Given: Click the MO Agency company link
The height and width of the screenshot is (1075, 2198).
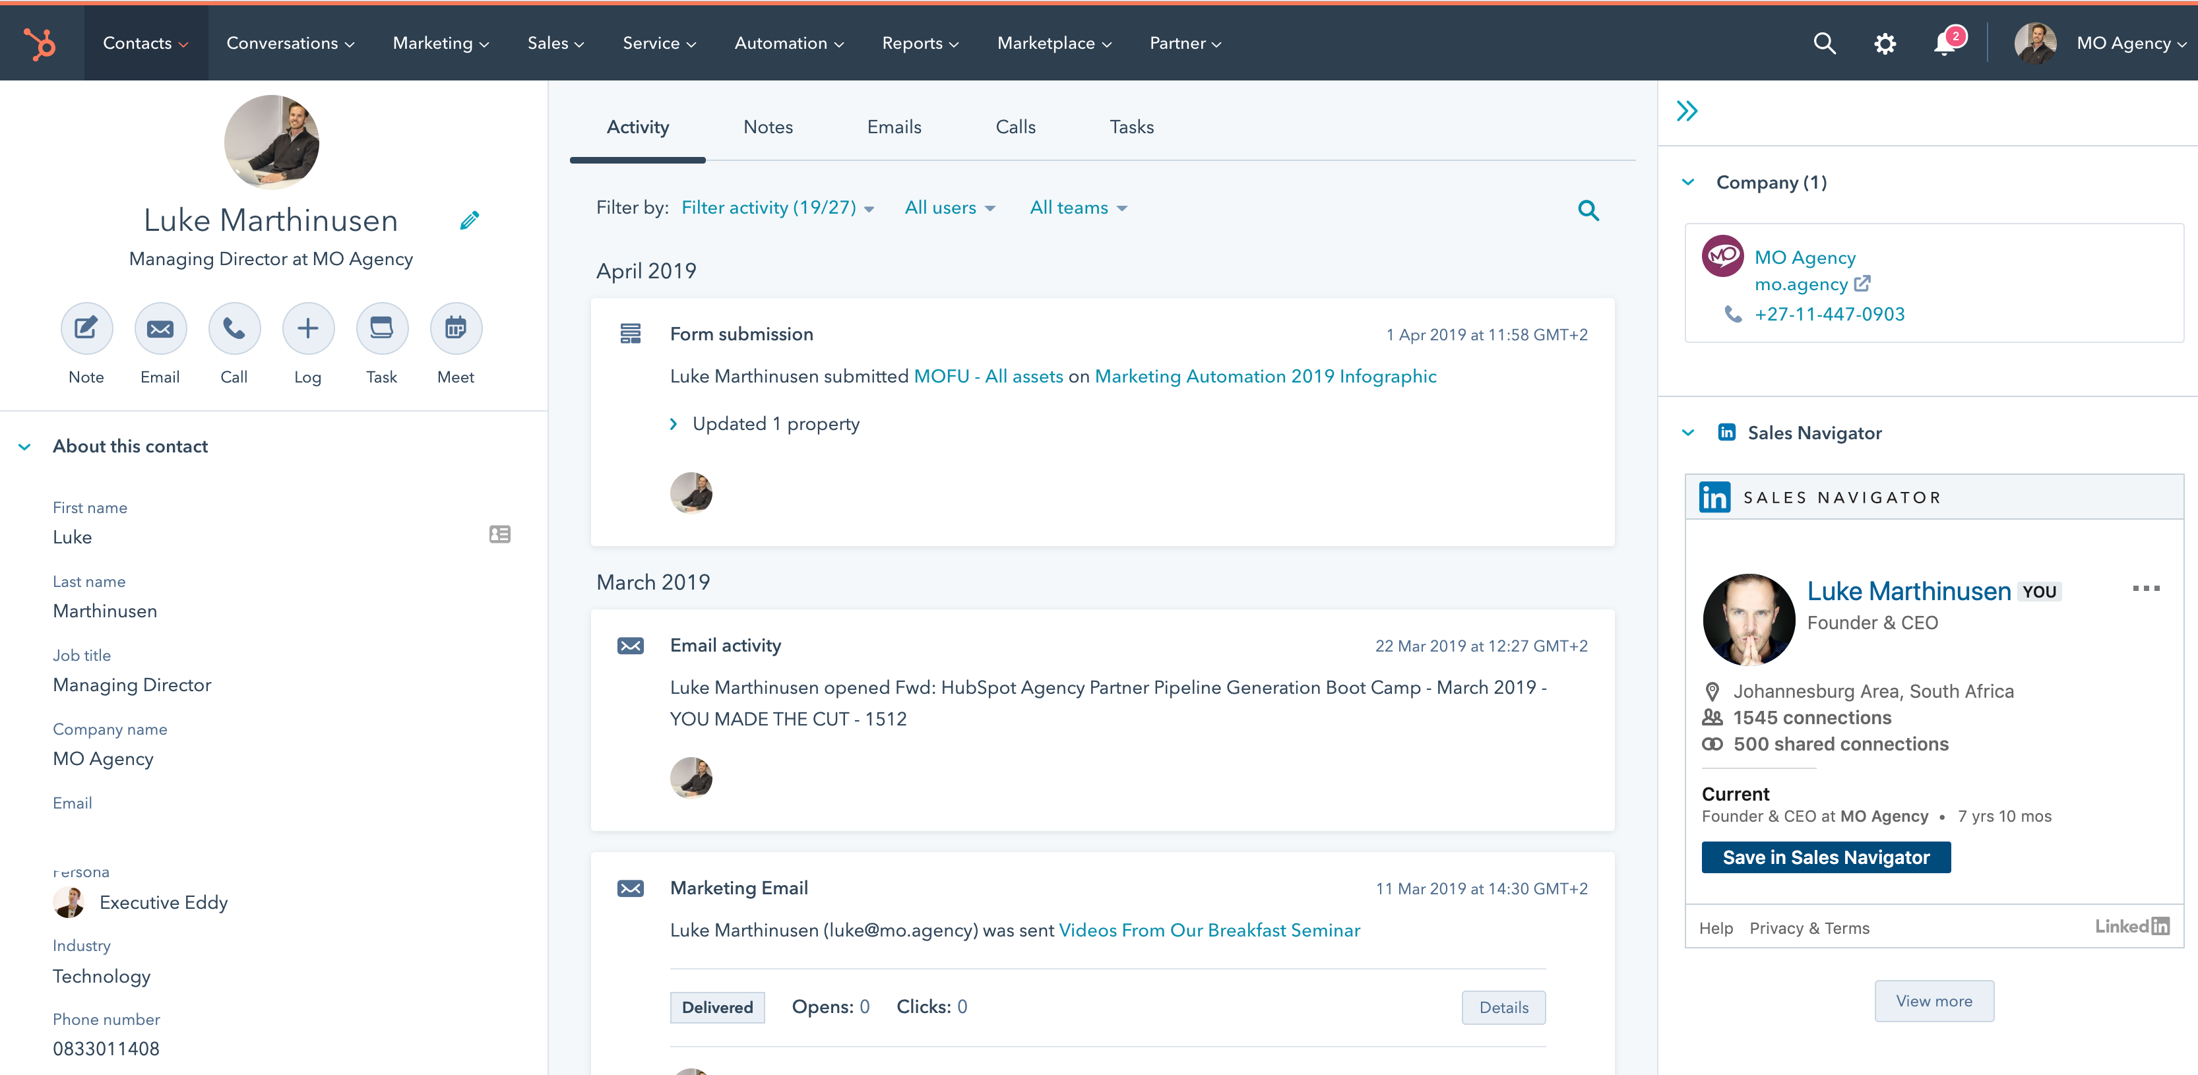Looking at the screenshot, I should click(1805, 258).
